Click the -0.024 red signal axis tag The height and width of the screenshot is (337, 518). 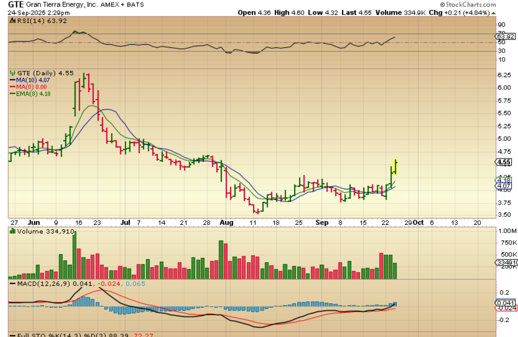[506, 308]
